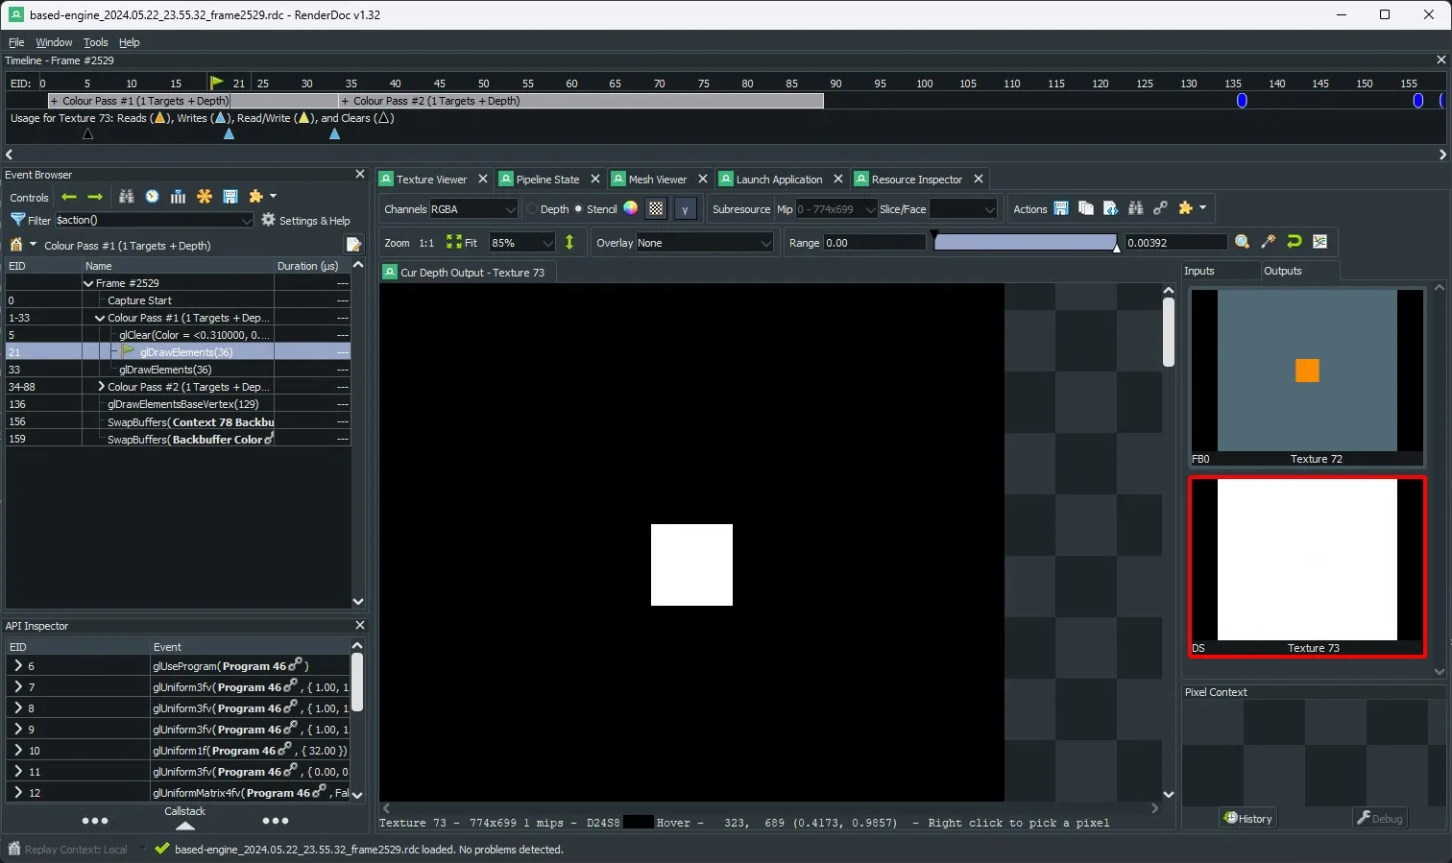Collapse Colour Pass #1 in event tree
The width and height of the screenshot is (1452, 863).
100,318
